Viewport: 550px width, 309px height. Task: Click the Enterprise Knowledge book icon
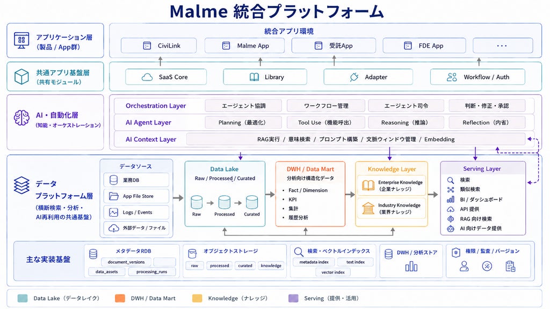pos(368,185)
